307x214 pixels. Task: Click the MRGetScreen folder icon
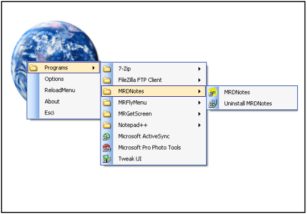coord(107,114)
